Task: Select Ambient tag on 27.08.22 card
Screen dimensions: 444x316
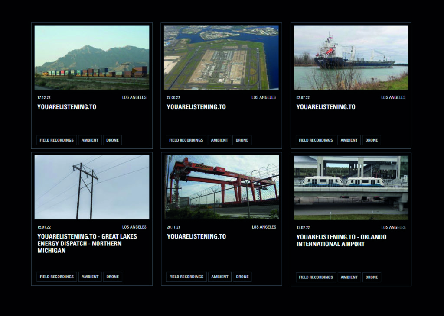Action: 219,140
